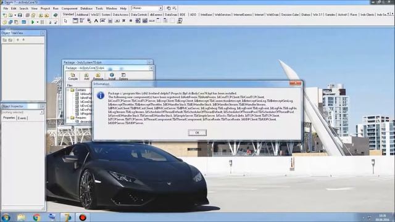This screenshot has height=222, width=395.
Task: Click the Save toolbar icon
Action: pos(20,15)
